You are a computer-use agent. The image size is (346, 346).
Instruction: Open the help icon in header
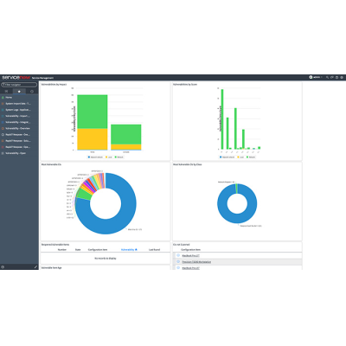click(x=336, y=77)
